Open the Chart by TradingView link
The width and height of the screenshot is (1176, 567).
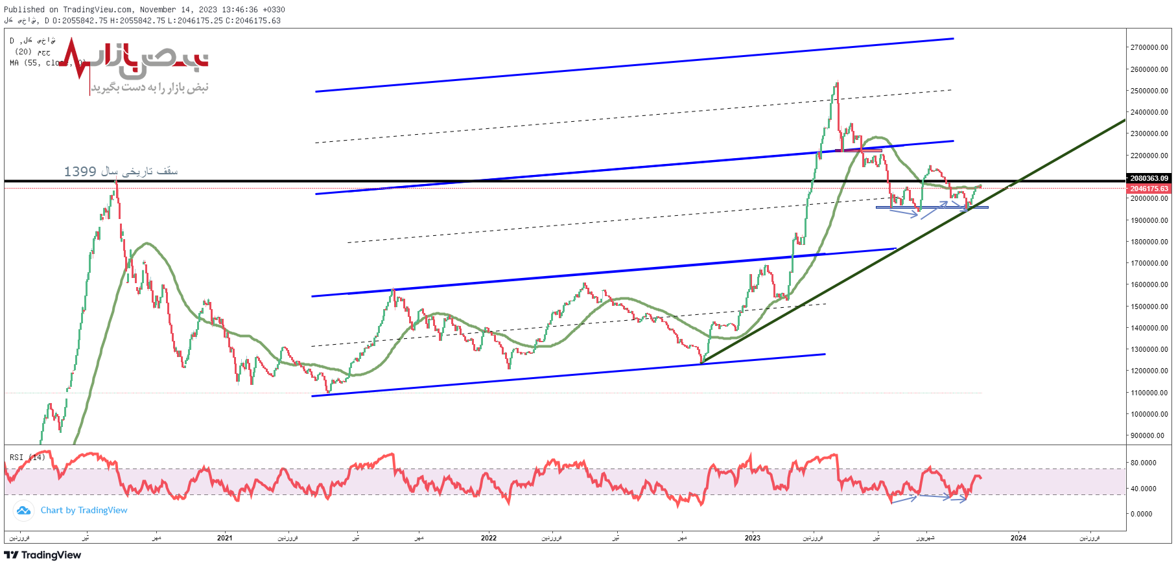[84, 511]
